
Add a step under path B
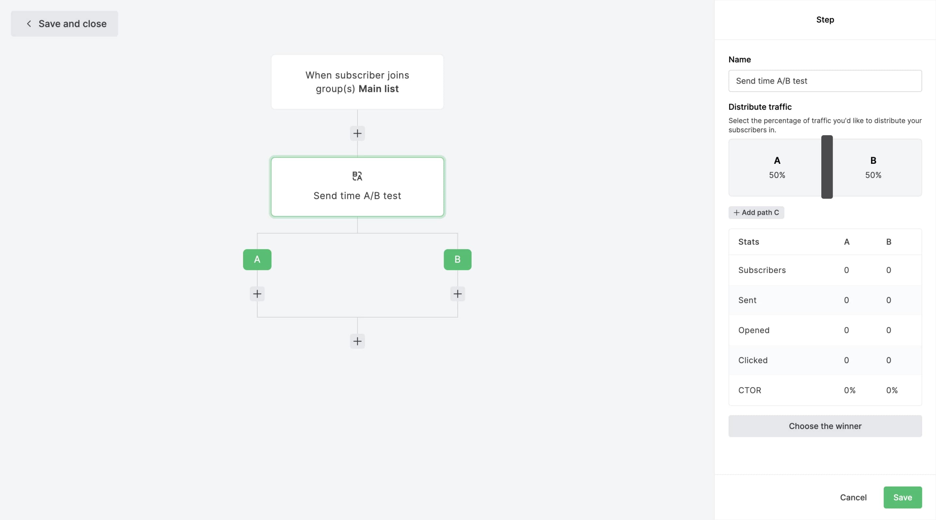pyautogui.click(x=458, y=293)
